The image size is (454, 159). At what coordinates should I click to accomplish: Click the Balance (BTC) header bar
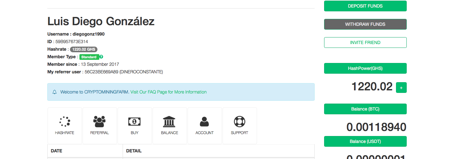(365, 109)
